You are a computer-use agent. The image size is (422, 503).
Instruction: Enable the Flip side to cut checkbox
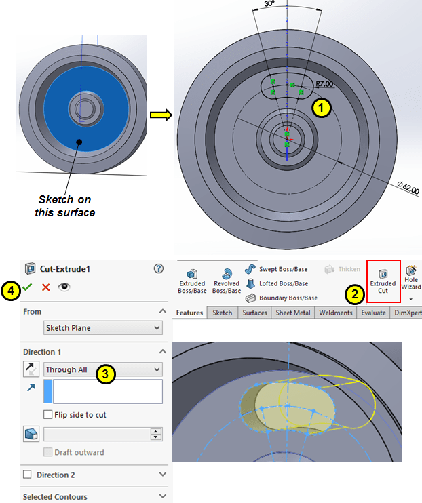point(48,415)
